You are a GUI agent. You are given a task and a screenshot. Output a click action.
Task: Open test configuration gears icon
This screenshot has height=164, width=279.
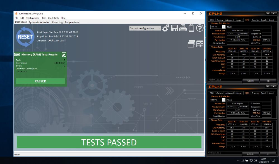click(x=165, y=28)
